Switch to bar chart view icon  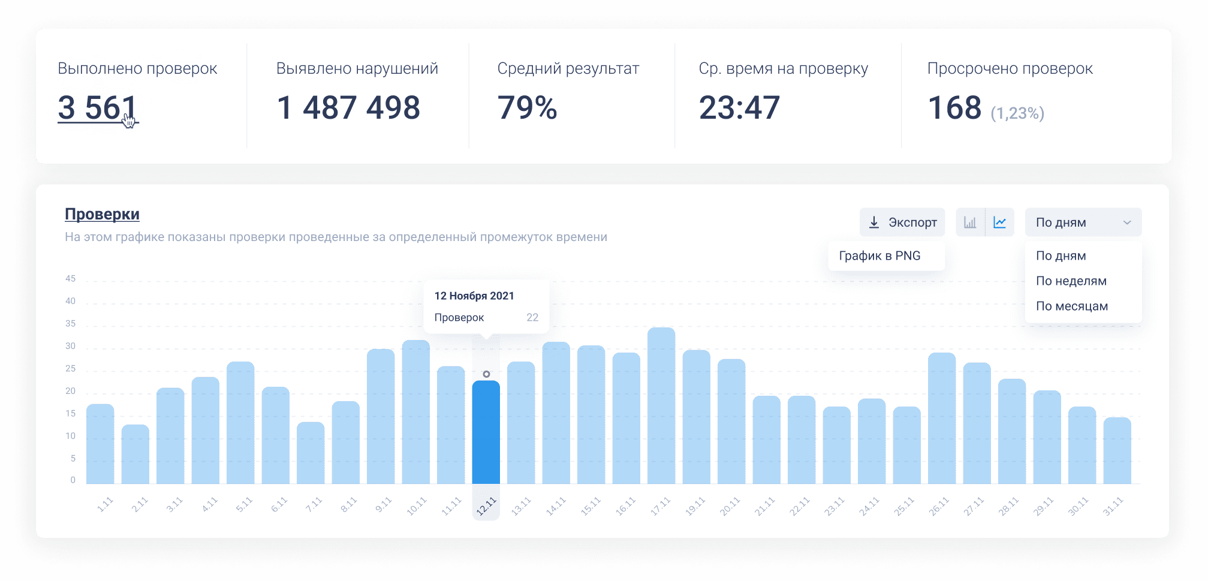pos(970,222)
